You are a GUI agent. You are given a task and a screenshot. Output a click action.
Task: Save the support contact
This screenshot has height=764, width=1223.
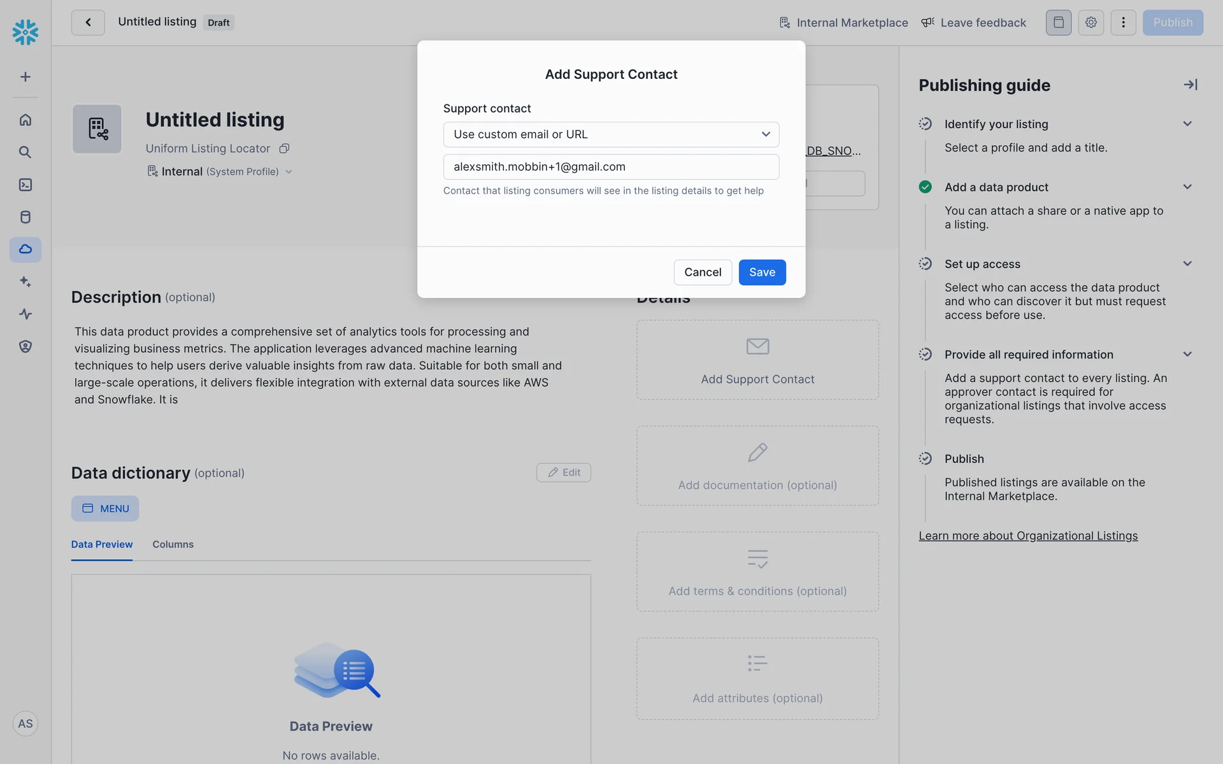762,272
